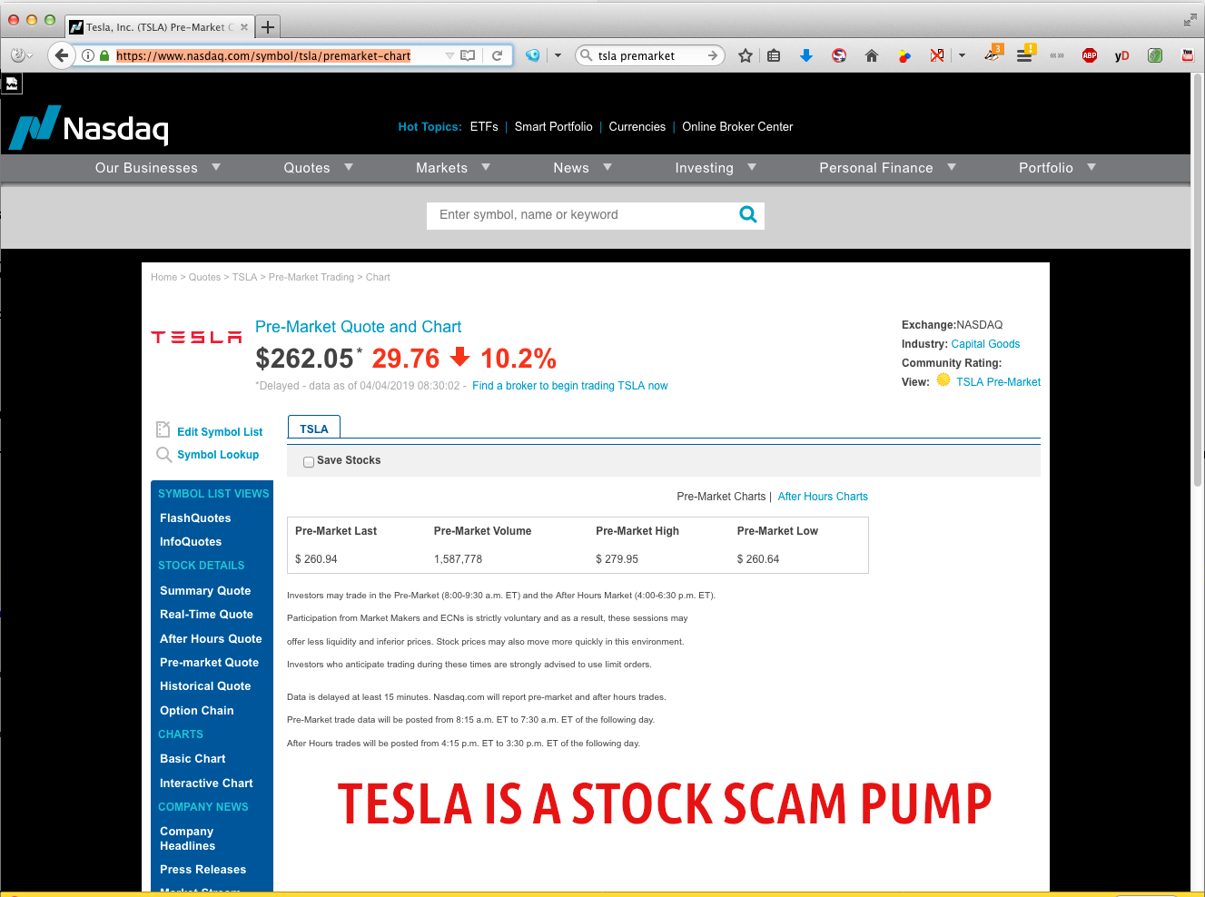Click the Tesla Pre-Market browser tab

click(x=159, y=27)
